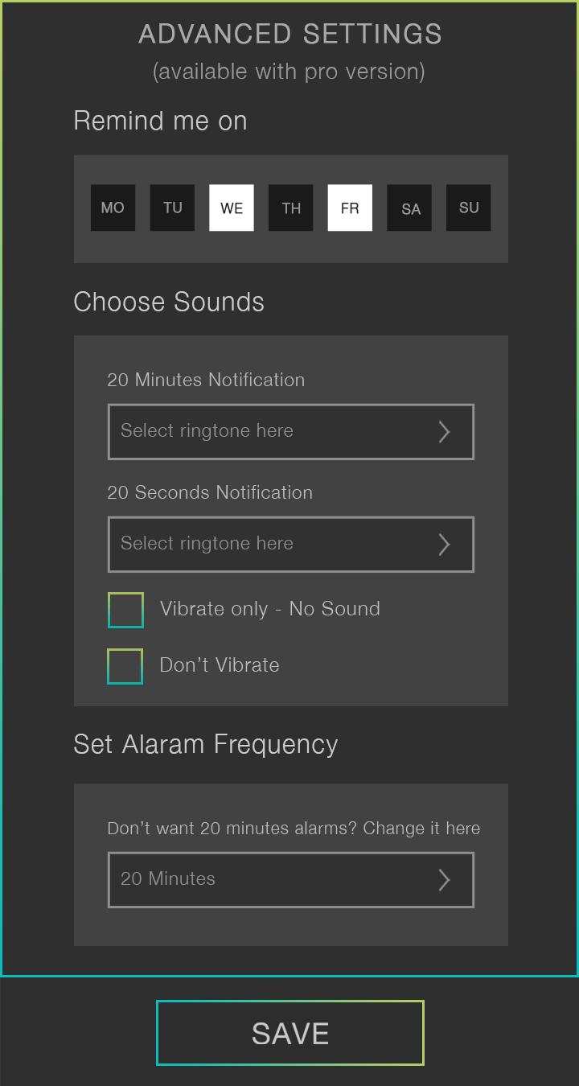
Task: Open the 20 Minutes alarm frequency dropdown
Action: (x=273, y=879)
